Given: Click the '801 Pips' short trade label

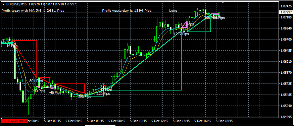Looking at the screenshot, I should [x=36, y=81].
